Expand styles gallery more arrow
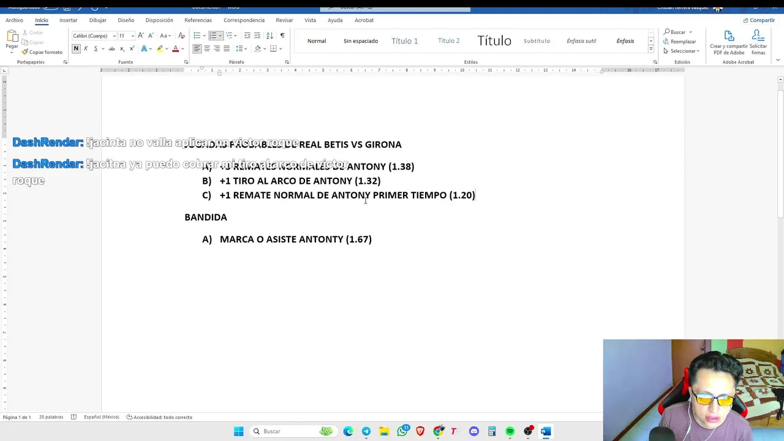784x441 pixels. pos(650,50)
